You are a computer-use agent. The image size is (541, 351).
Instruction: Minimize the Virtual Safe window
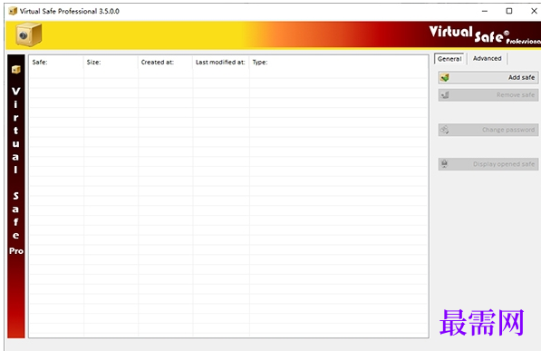[x=485, y=11]
